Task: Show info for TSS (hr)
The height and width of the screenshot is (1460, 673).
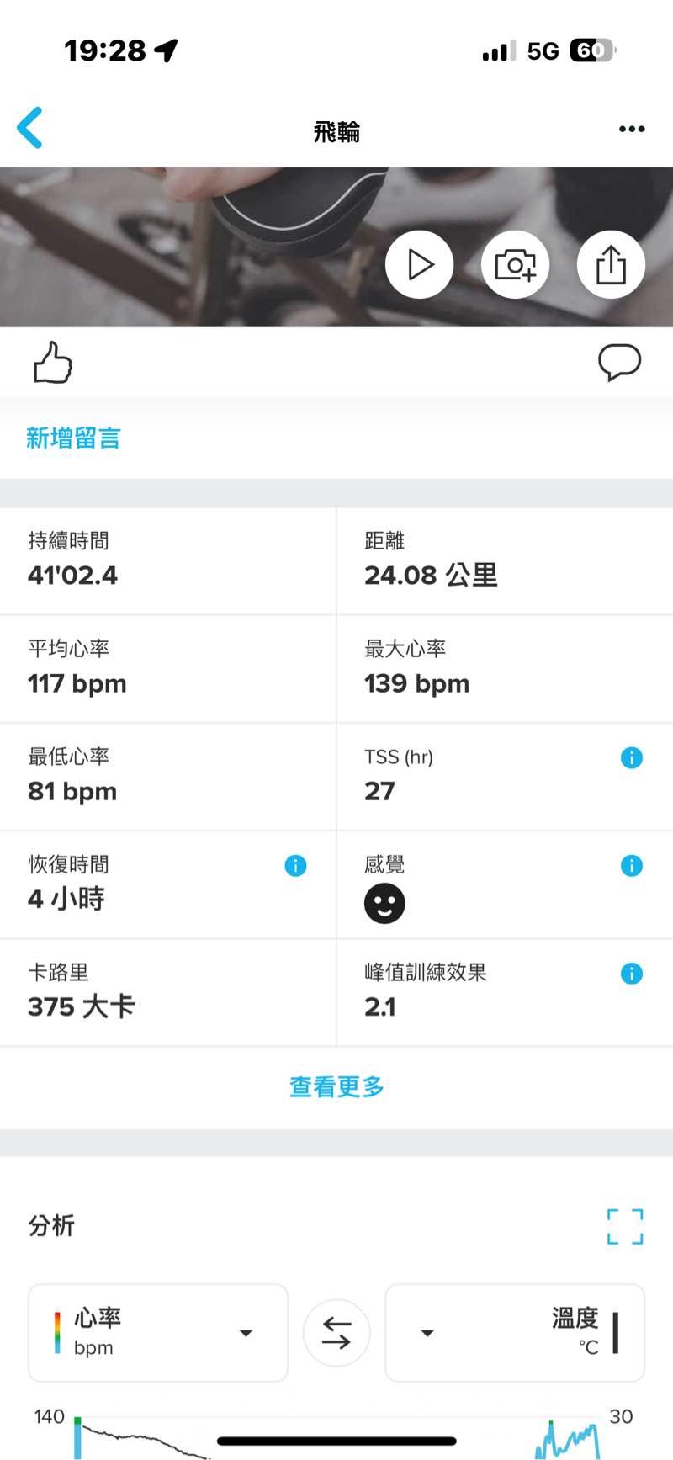Action: tap(631, 757)
